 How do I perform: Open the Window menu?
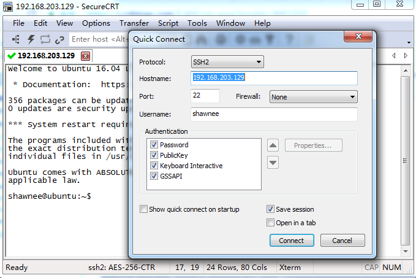[x=230, y=23]
